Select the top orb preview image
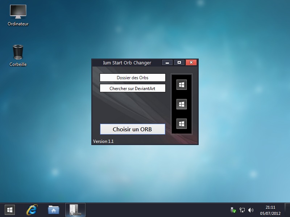290x217 pixels. tap(182, 85)
